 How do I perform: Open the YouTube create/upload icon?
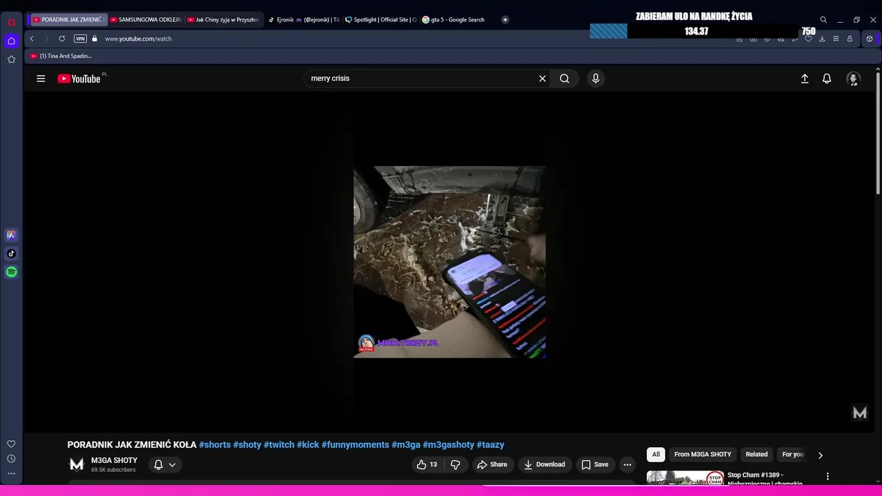click(804, 79)
